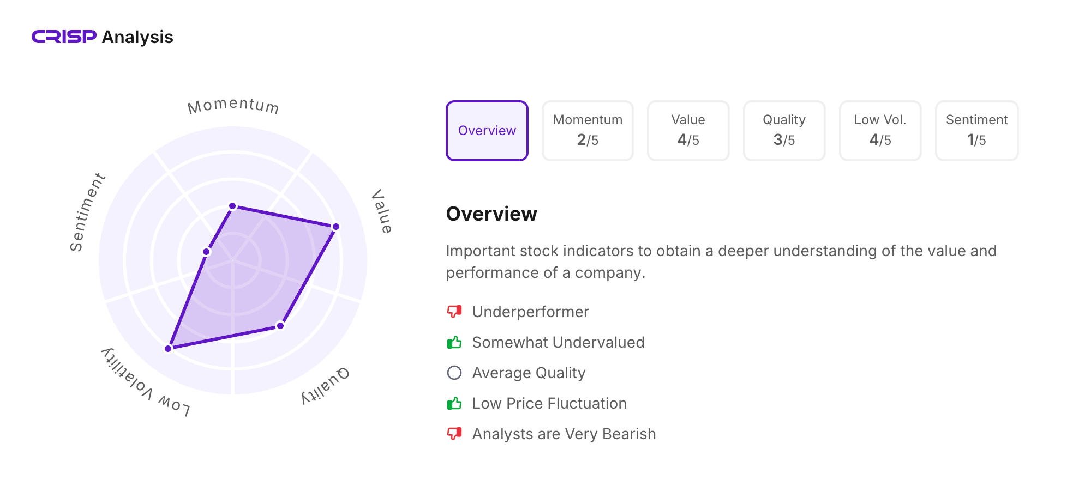Click the thumbs-down icon beside Analysts are Very Bearish
1067x486 pixels.
coord(454,434)
